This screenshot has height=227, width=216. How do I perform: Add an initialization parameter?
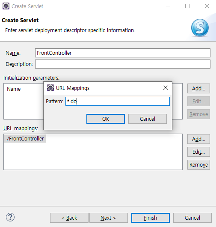(x=198, y=89)
